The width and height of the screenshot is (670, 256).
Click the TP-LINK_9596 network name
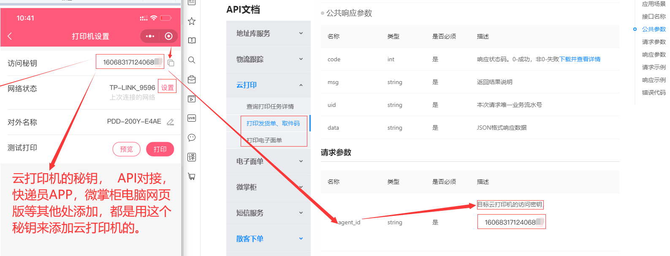(x=132, y=87)
